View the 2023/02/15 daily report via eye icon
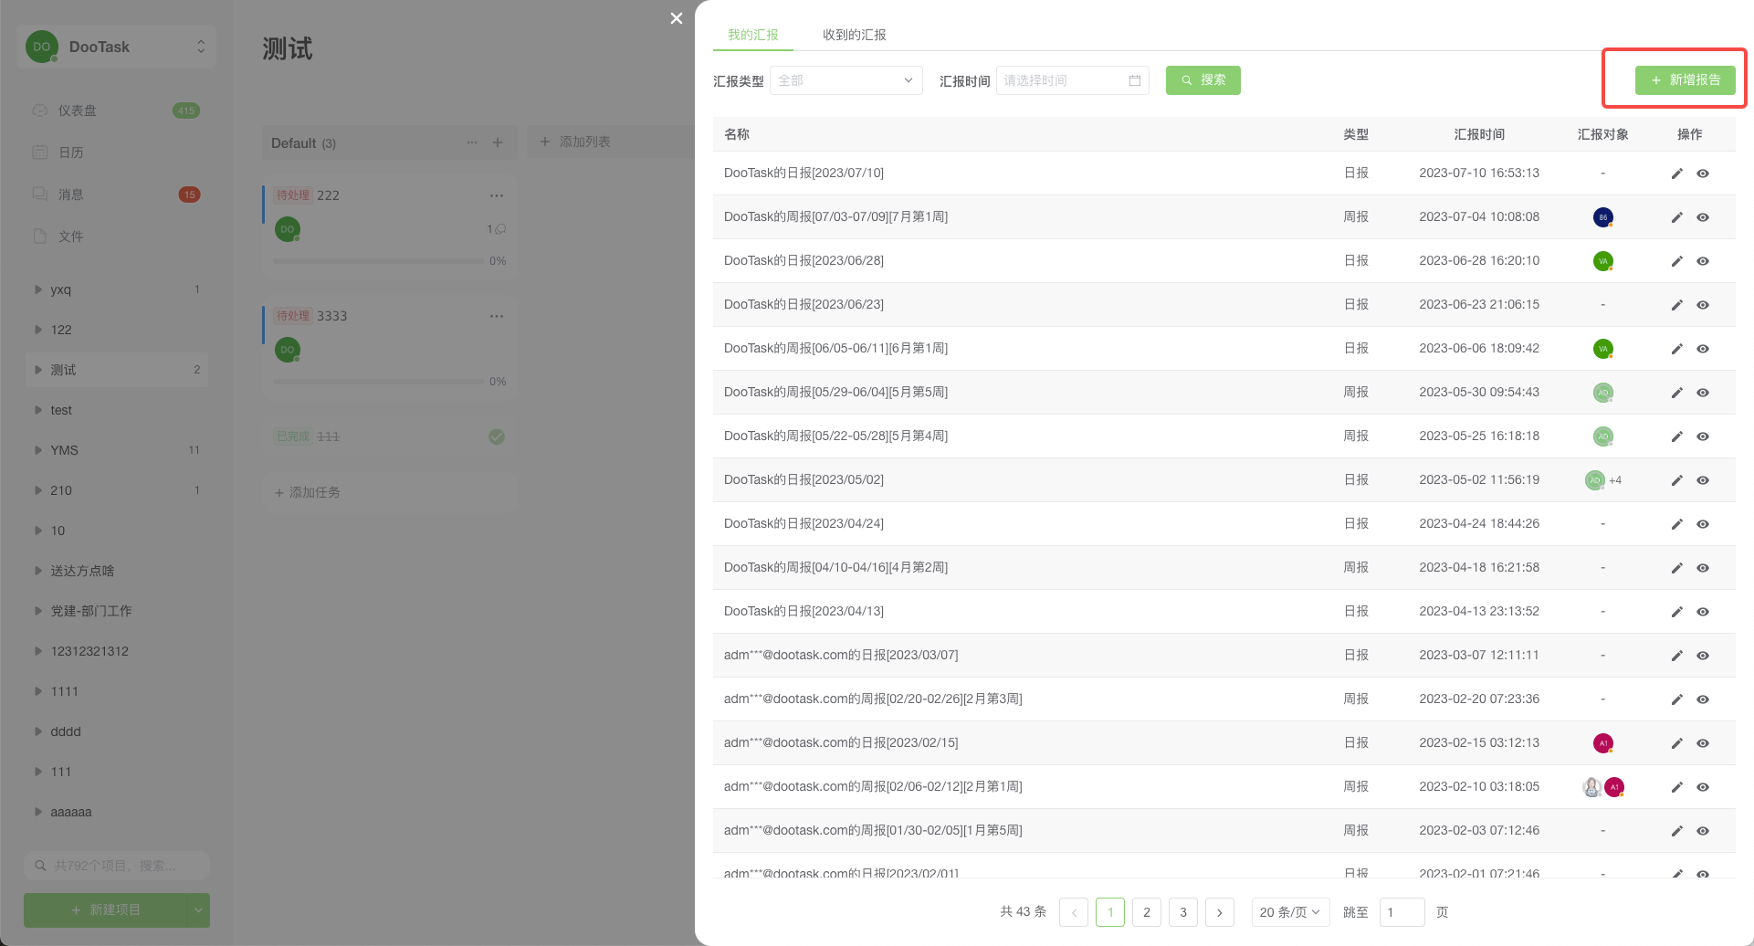 tap(1703, 743)
